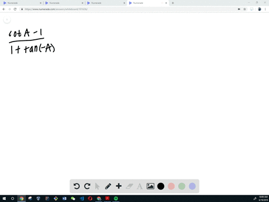Viewport: 269px width, 202px height.
Task: Switch to the first Numerade tab
Action: pyautogui.click(x=21, y=3)
